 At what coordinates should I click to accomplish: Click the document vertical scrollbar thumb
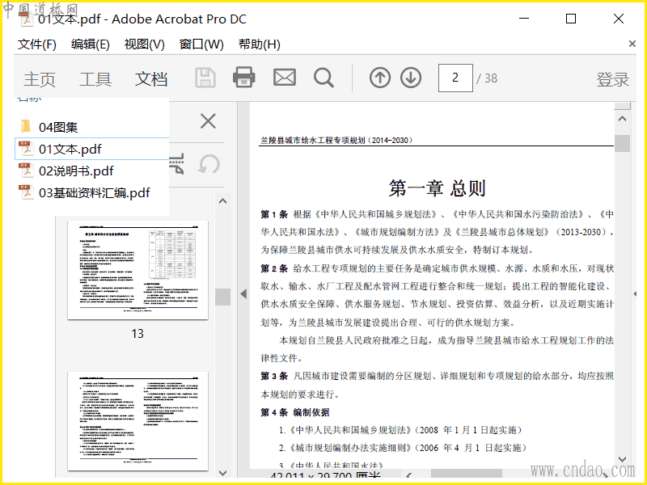(x=622, y=144)
